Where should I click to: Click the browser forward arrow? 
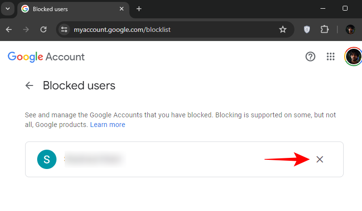point(26,29)
